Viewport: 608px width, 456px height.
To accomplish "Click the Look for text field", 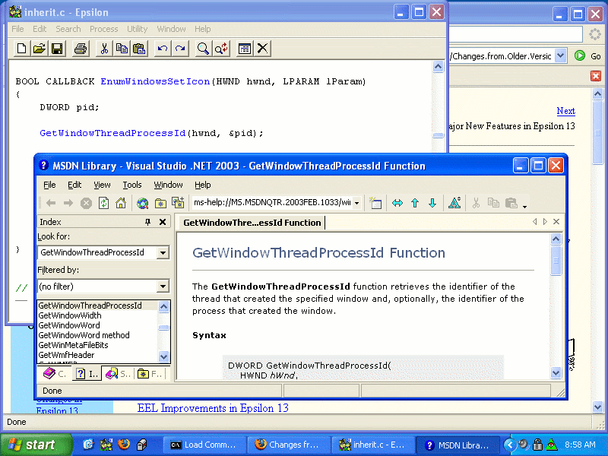I will click(x=97, y=253).
